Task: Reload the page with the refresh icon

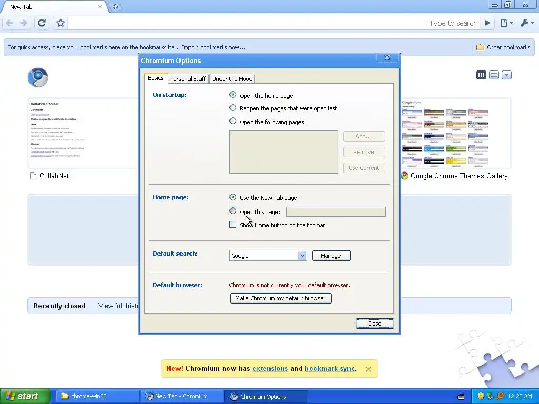Action: [42, 23]
